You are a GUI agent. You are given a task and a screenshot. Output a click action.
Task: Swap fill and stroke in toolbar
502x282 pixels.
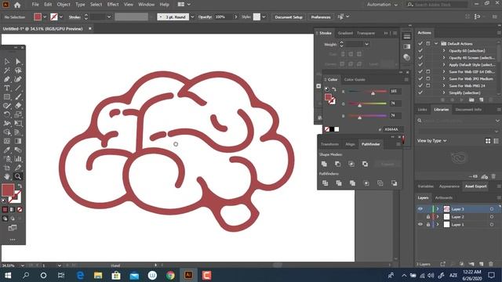pyautogui.click(x=20, y=186)
